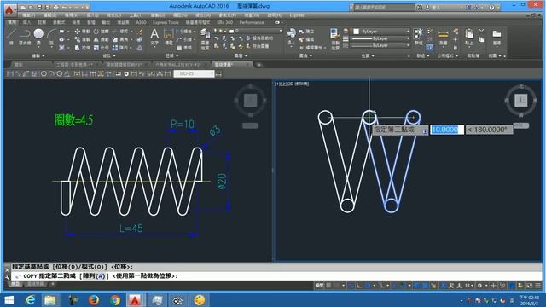Select the Offset tool in the Modify panel
The height and width of the screenshot is (307, 546).
click(140, 48)
